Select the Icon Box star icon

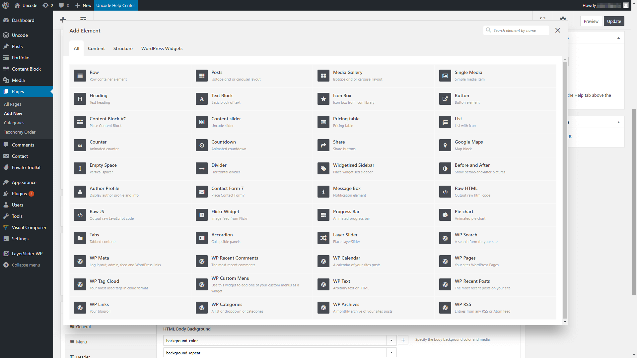click(323, 99)
